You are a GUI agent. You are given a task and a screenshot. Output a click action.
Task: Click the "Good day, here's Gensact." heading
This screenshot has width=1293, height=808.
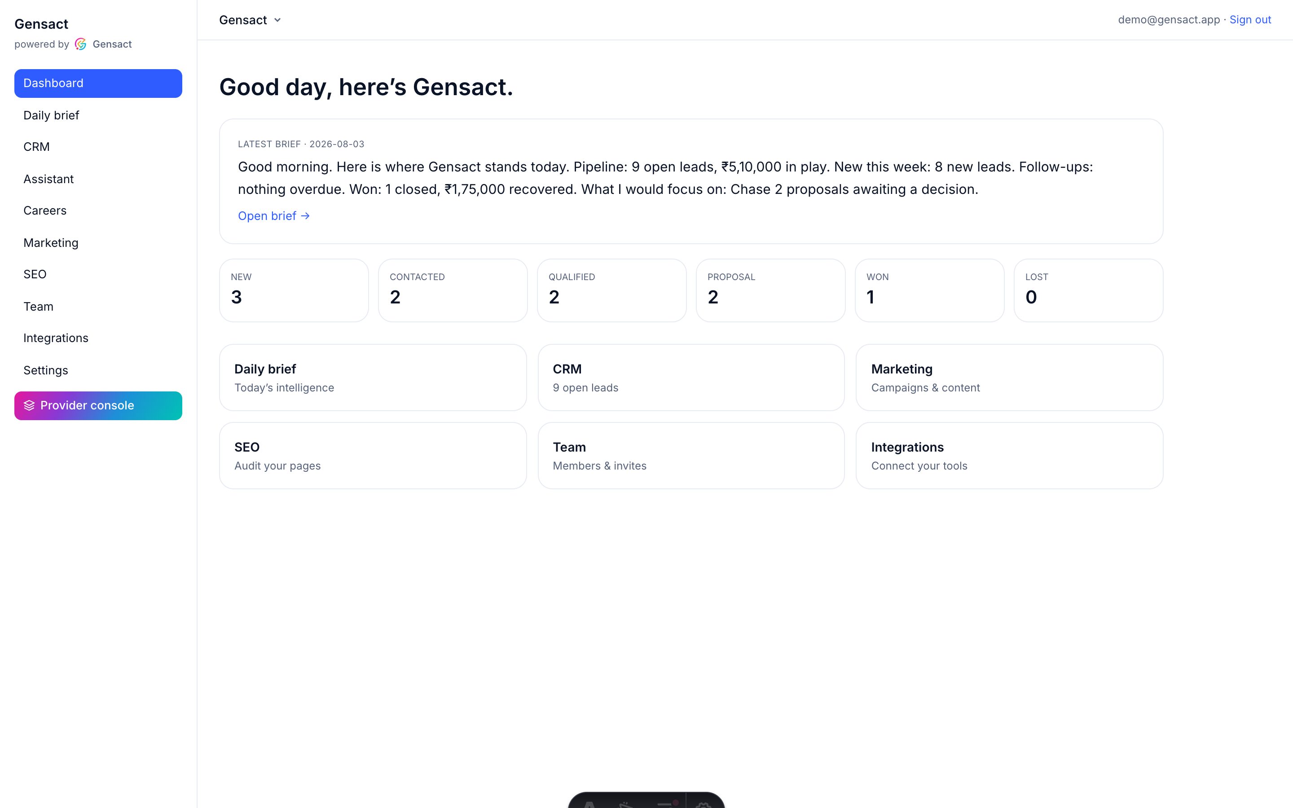tap(366, 87)
